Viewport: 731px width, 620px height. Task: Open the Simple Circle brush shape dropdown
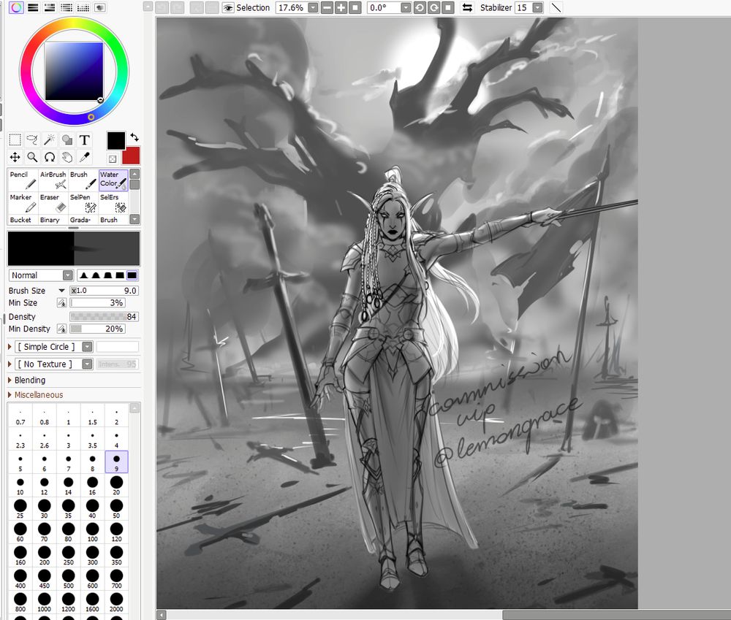87,347
